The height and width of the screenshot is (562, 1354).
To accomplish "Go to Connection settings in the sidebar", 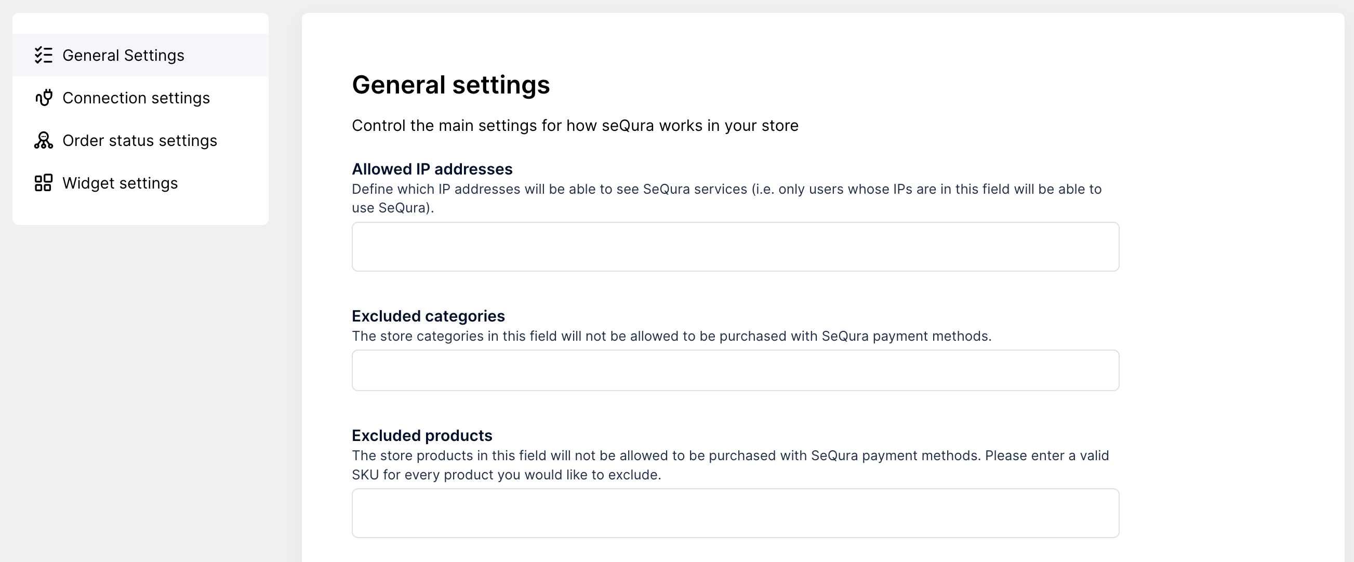I will click(x=136, y=98).
